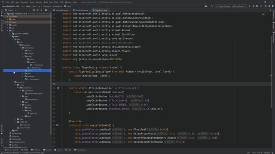Open the Edit menu
Viewport: 275px width, 154px height.
(12, 2)
